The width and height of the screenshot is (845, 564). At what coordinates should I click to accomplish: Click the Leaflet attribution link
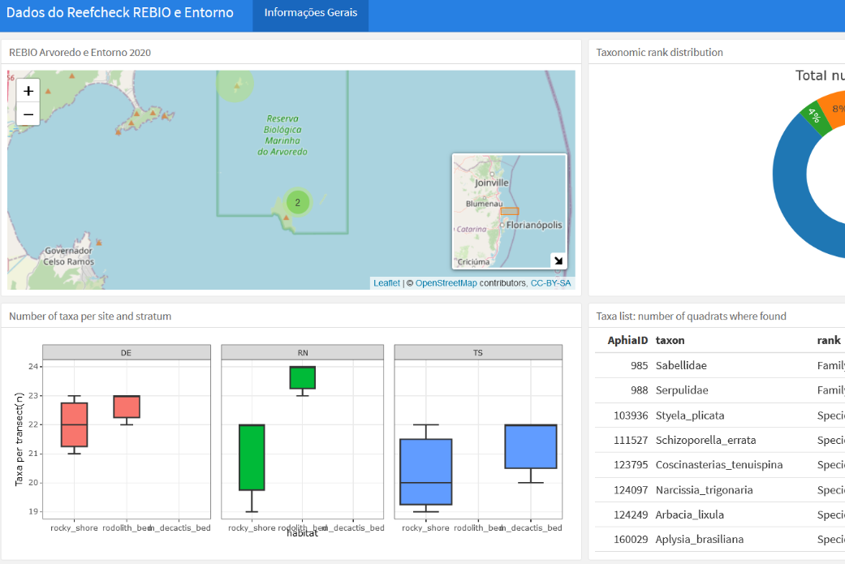coord(386,282)
